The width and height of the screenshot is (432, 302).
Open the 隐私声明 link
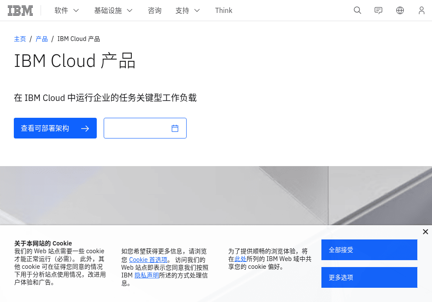coord(146,275)
